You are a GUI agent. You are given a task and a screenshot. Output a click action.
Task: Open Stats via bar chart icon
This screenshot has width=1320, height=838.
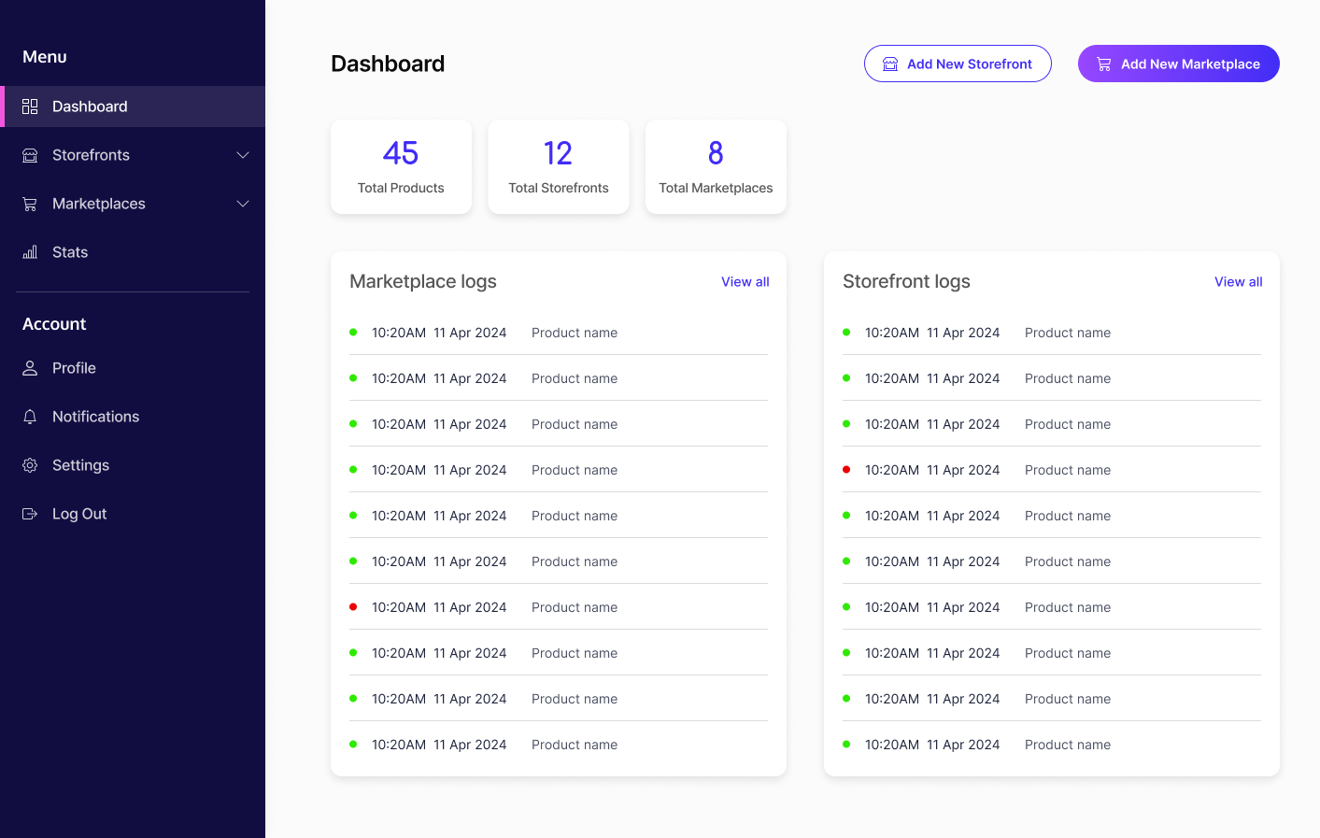pyautogui.click(x=30, y=252)
